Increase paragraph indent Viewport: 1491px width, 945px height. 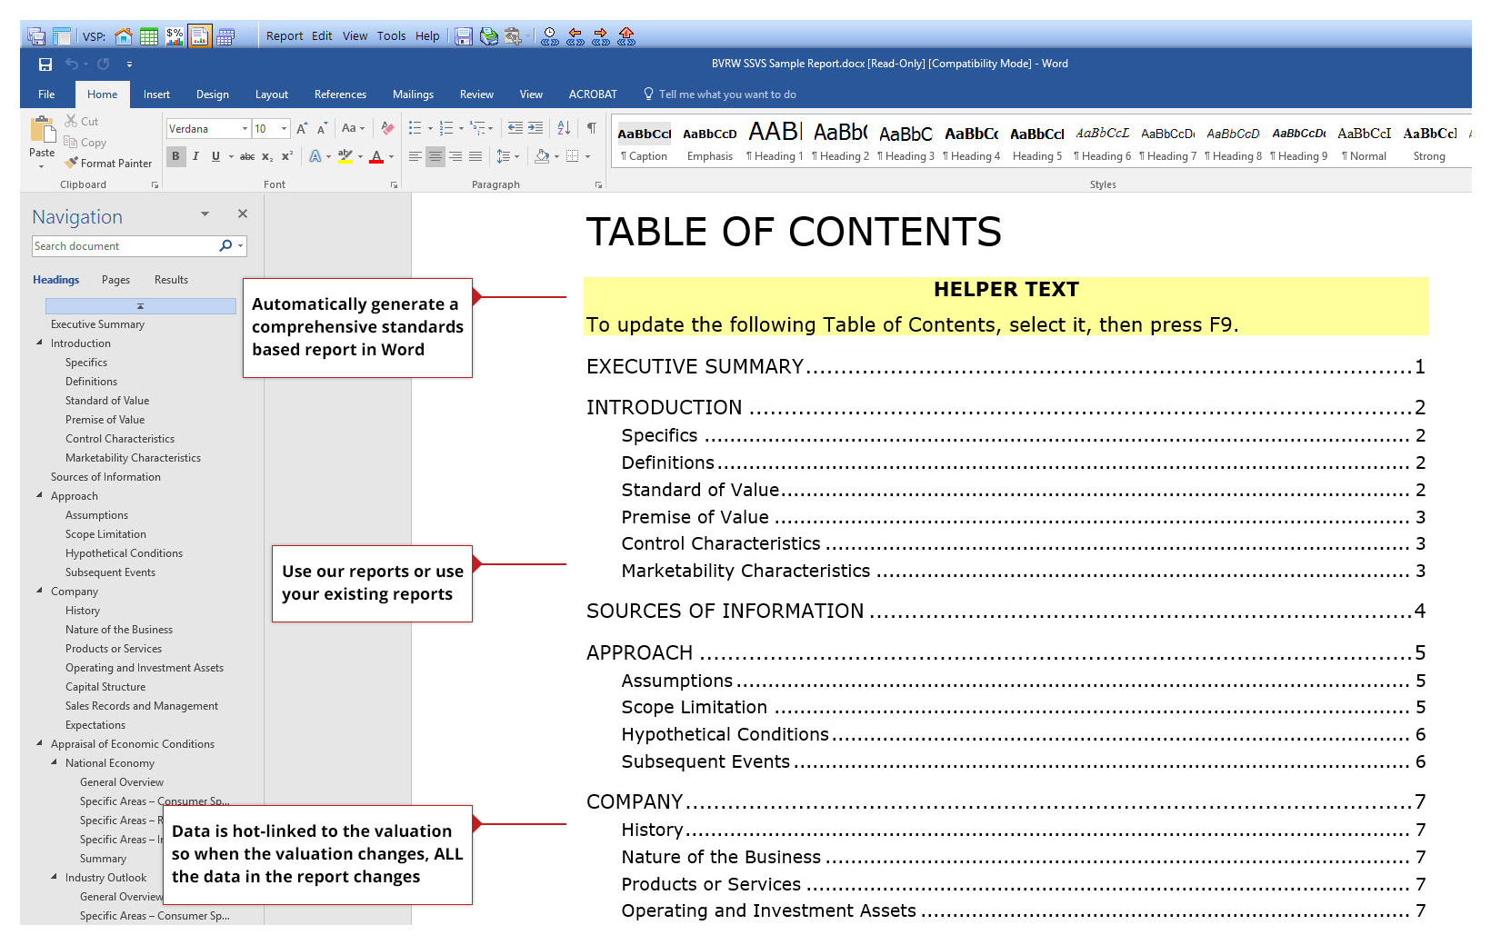[535, 128]
